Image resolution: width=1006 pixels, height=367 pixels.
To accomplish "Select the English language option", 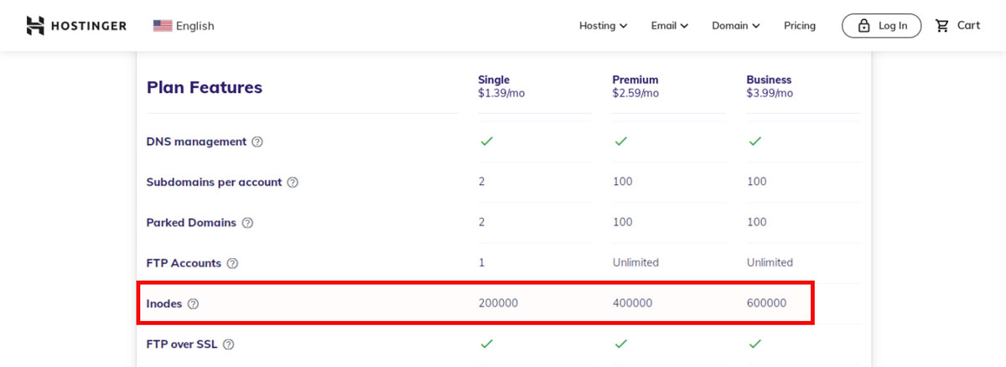I will (x=195, y=26).
